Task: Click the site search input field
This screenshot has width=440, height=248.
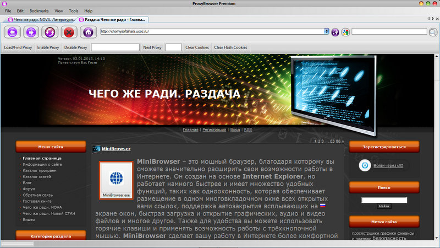Action: (384, 200)
